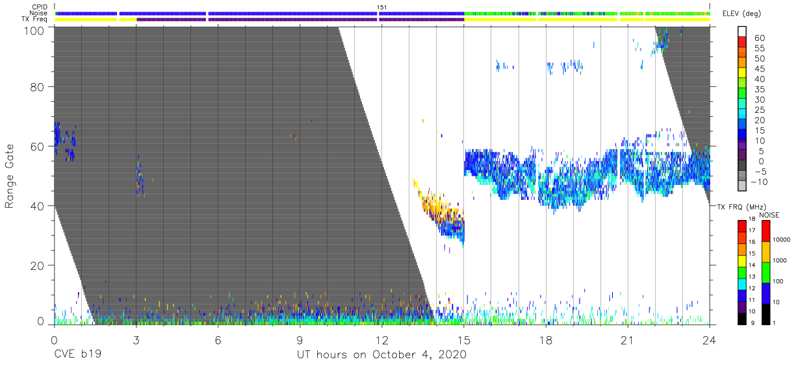The image size is (798, 368).
Task: Pick the green swatch in the NOISE colorbar
Action: [766, 272]
